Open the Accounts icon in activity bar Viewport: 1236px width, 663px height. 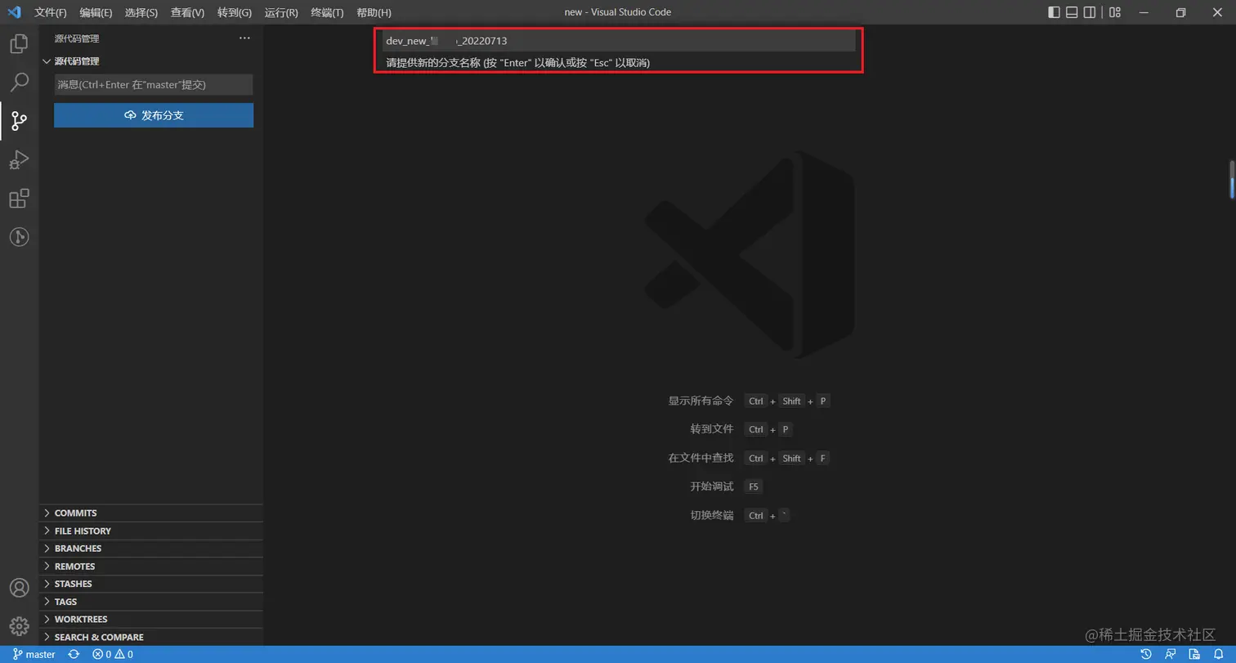point(19,588)
